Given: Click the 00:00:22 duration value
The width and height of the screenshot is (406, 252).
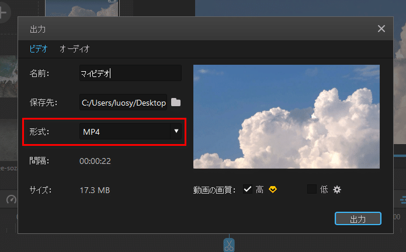Looking at the screenshot, I should click(x=95, y=161).
